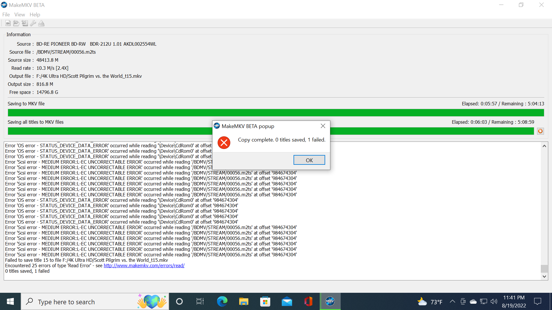Open the File menu
Image resolution: width=552 pixels, height=310 pixels.
(x=6, y=15)
